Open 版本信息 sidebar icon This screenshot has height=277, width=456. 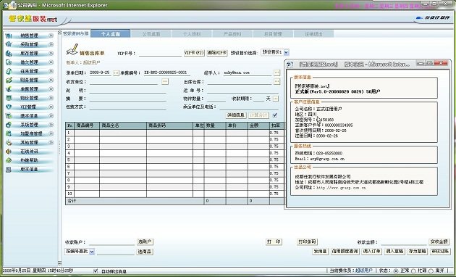point(9,170)
